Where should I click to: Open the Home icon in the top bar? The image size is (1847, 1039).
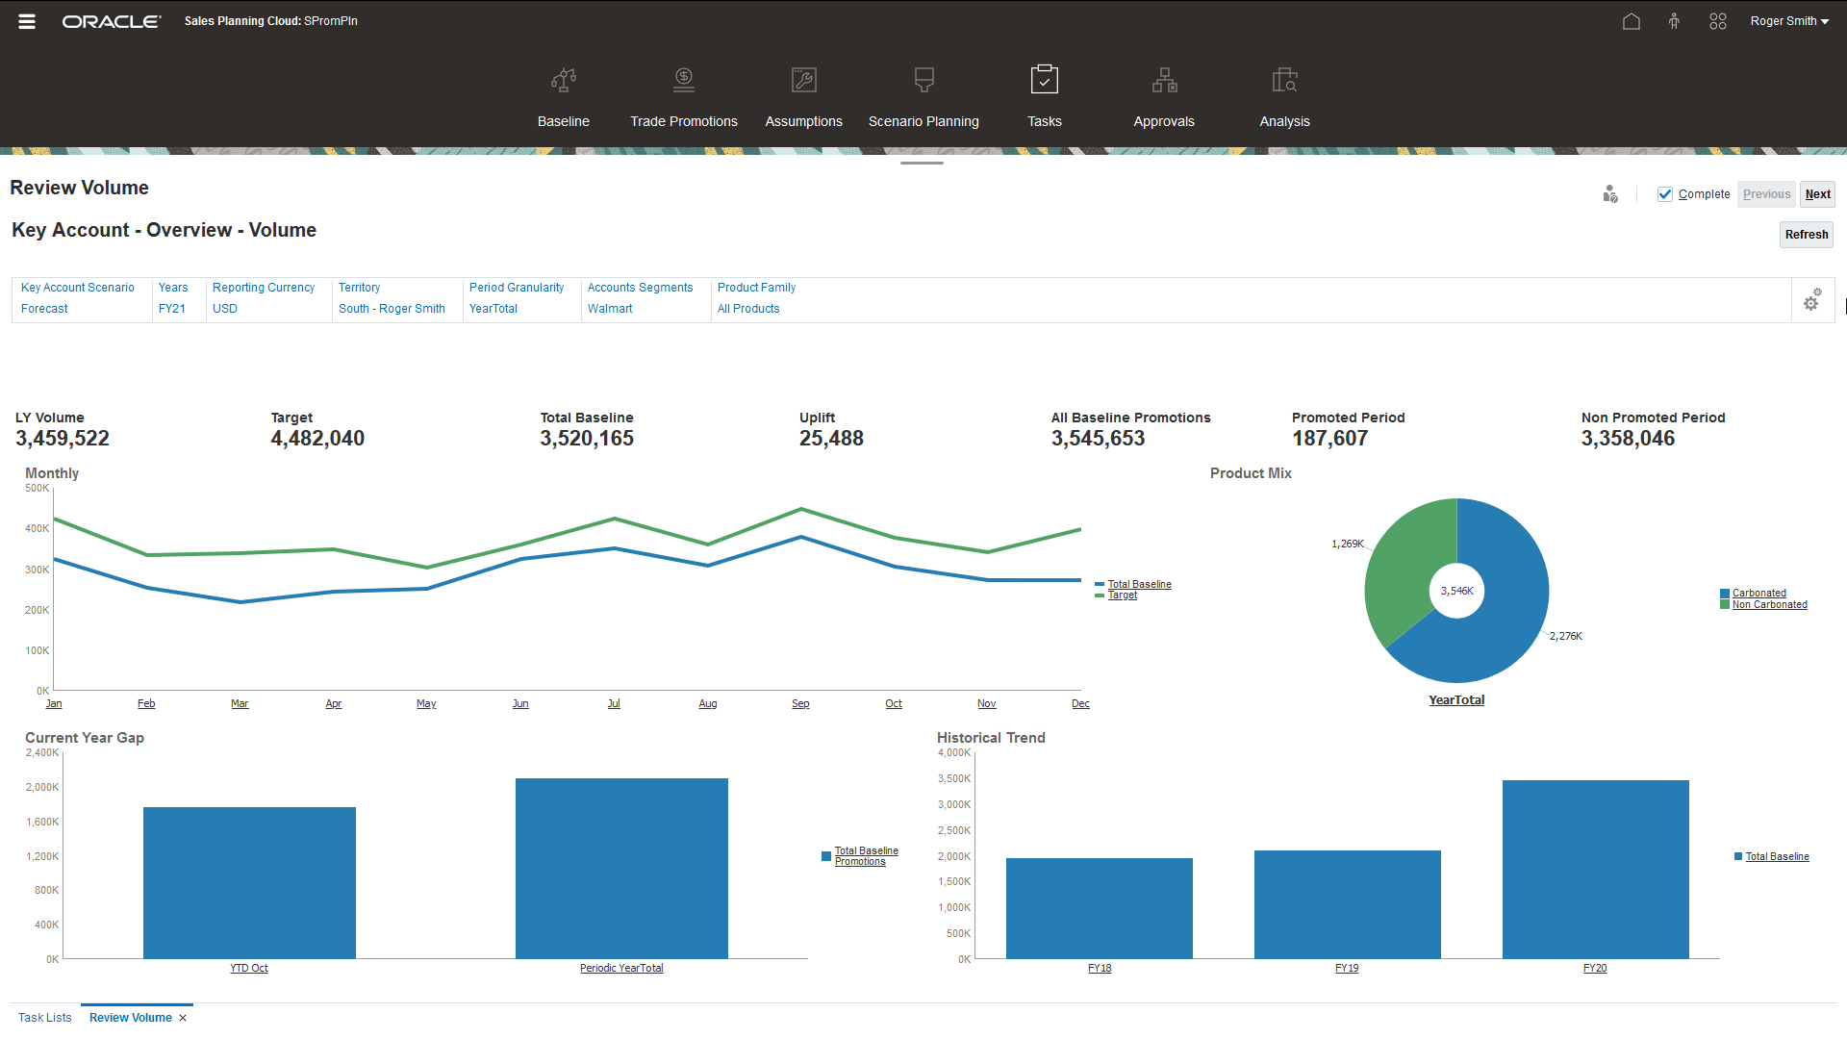pos(1631,20)
